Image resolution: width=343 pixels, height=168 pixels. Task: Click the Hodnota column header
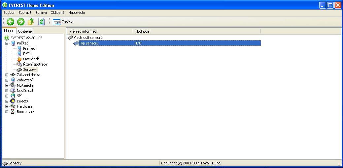(x=142, y=31)
